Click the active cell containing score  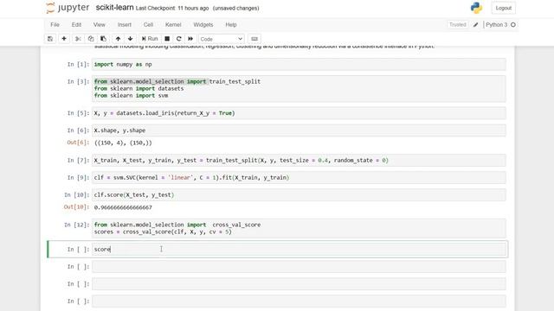[x=299, y=250]
